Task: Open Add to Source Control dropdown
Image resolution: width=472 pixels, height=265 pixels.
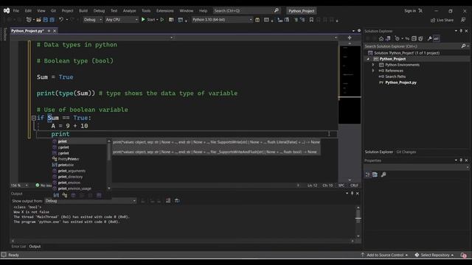Action: tap(385, 255)
